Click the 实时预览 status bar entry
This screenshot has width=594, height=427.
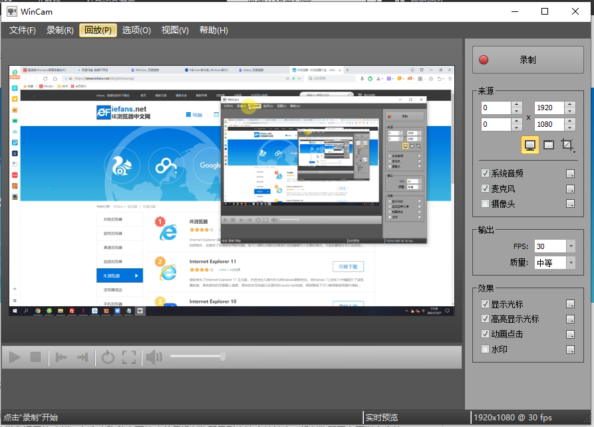point(382,418)
